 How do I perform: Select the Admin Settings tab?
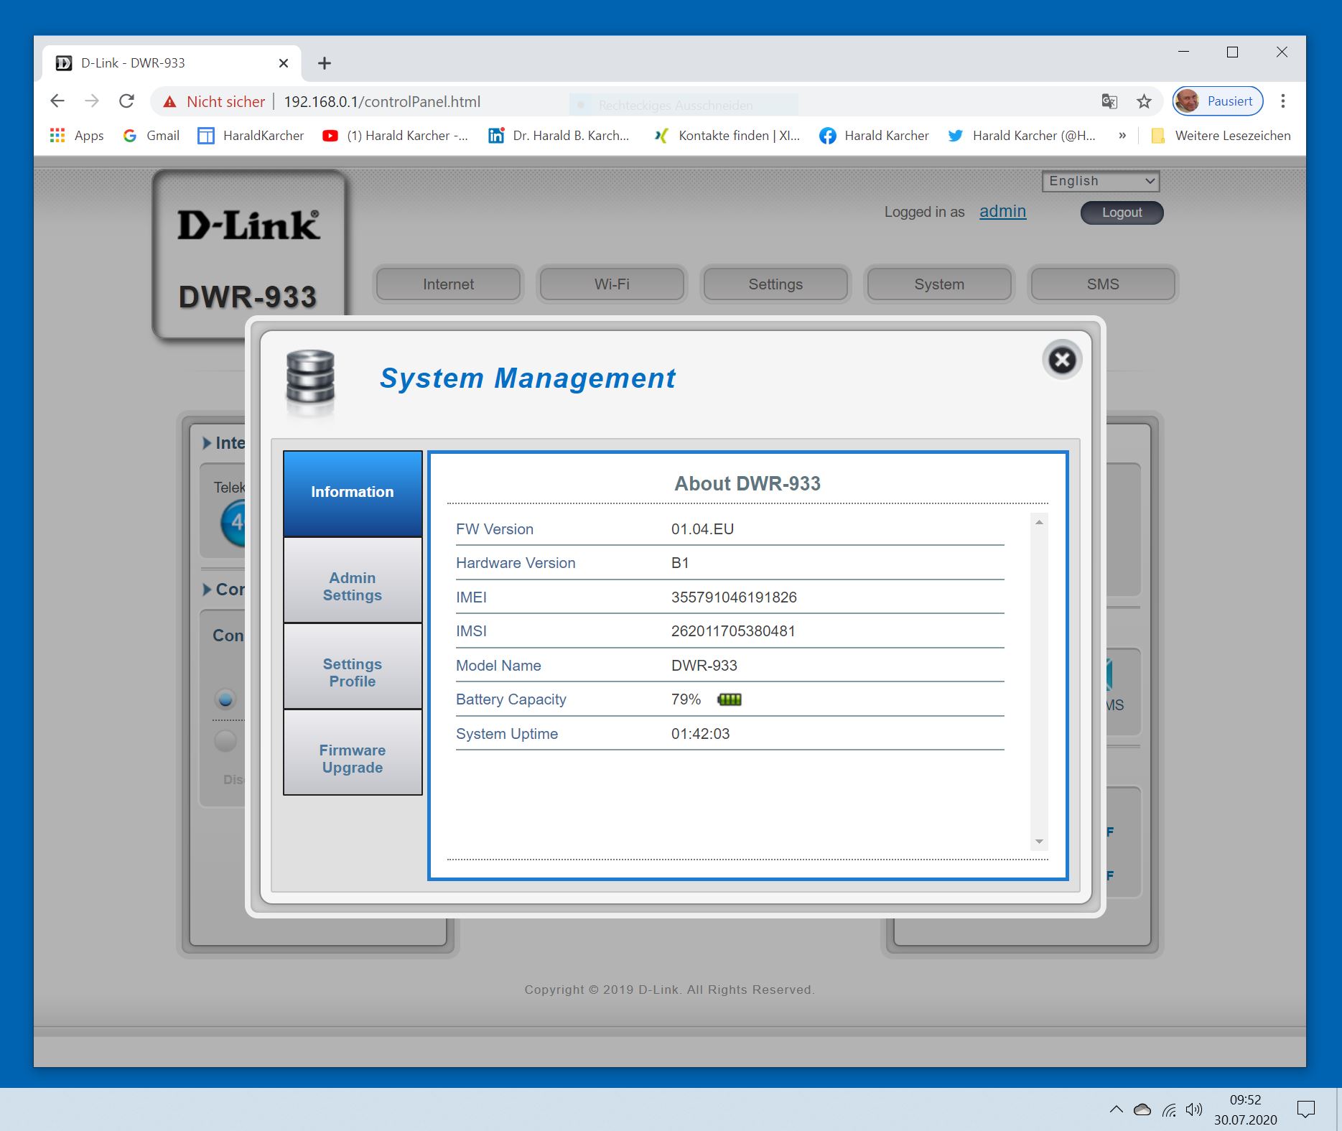[x=353, y=586]
